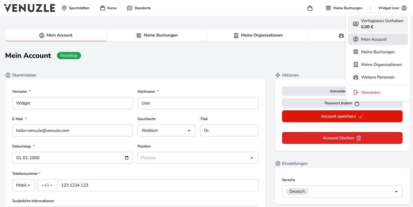Expand the Position dropdown
This screenshot has height=207, width=413.
point(198,158)
